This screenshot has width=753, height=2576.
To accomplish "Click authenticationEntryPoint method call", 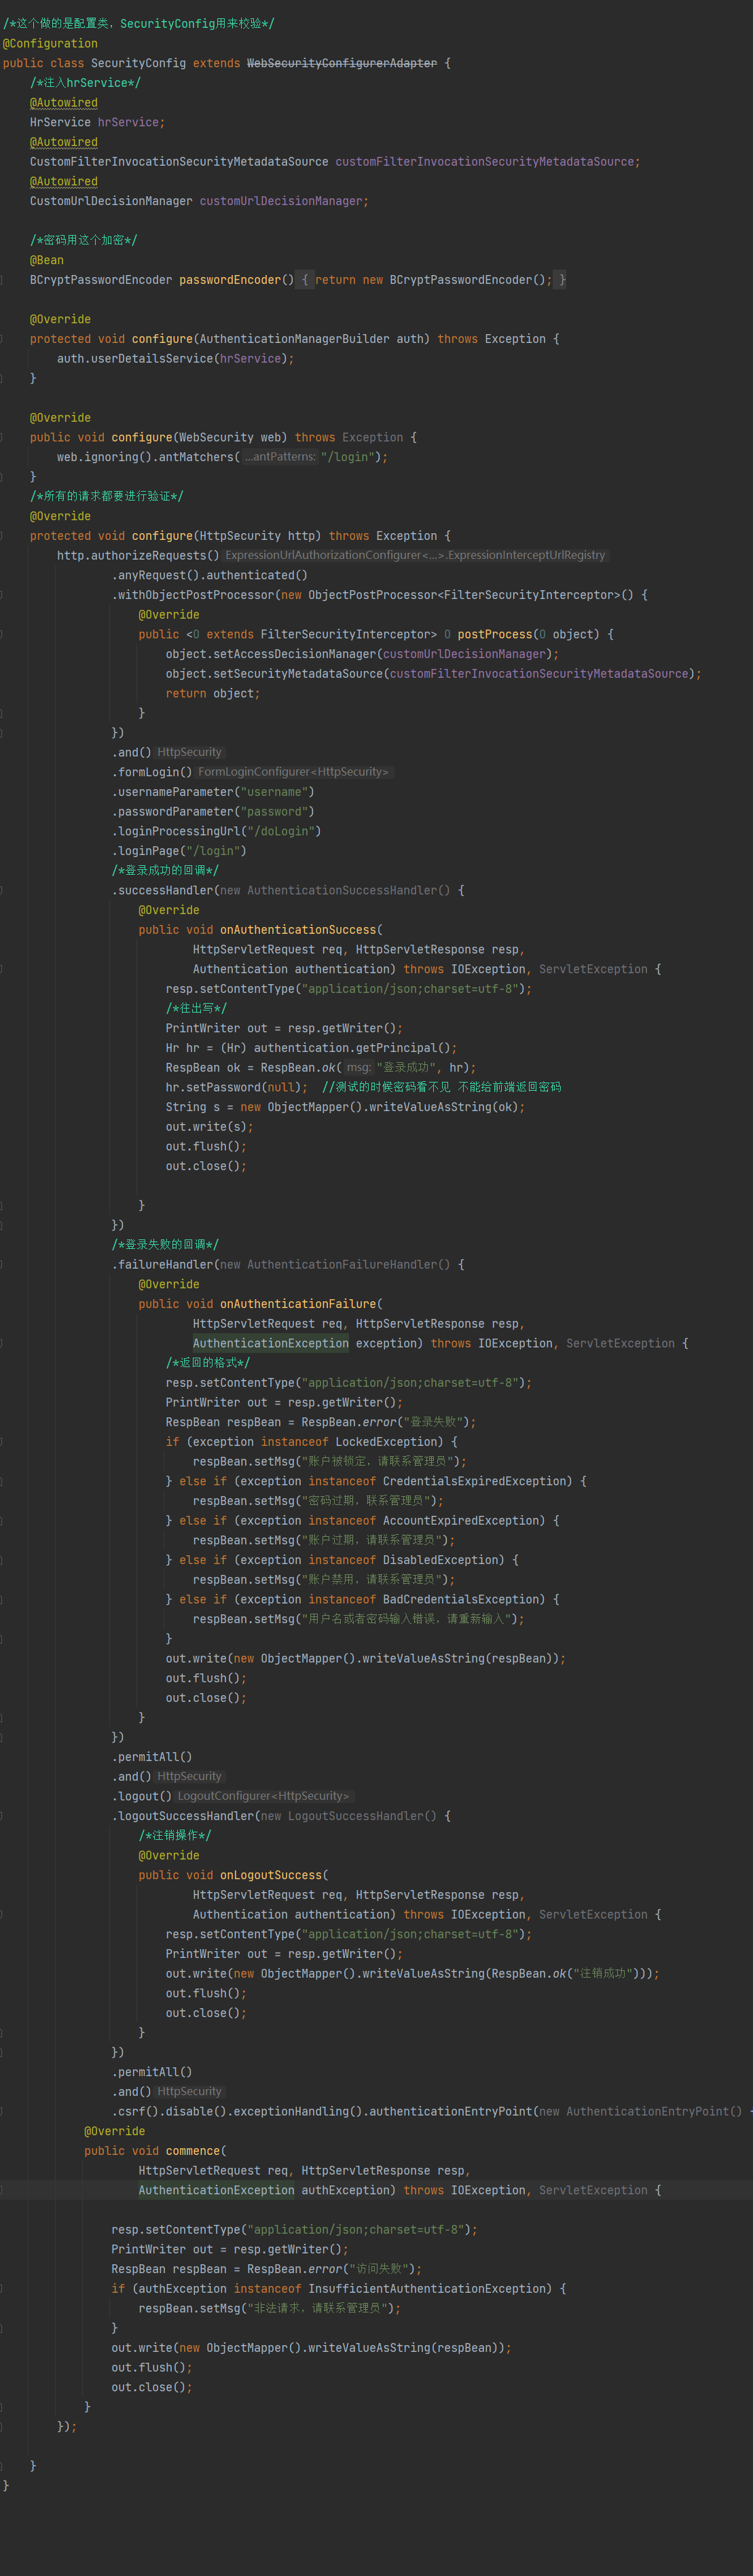I will 451,2112.
